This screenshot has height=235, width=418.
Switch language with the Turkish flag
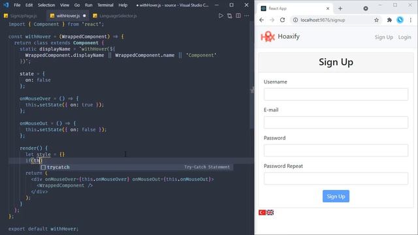262,212
